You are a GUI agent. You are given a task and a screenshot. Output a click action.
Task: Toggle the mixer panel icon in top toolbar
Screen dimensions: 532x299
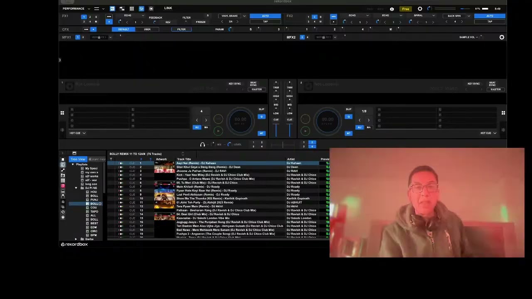tap(141, 9)
